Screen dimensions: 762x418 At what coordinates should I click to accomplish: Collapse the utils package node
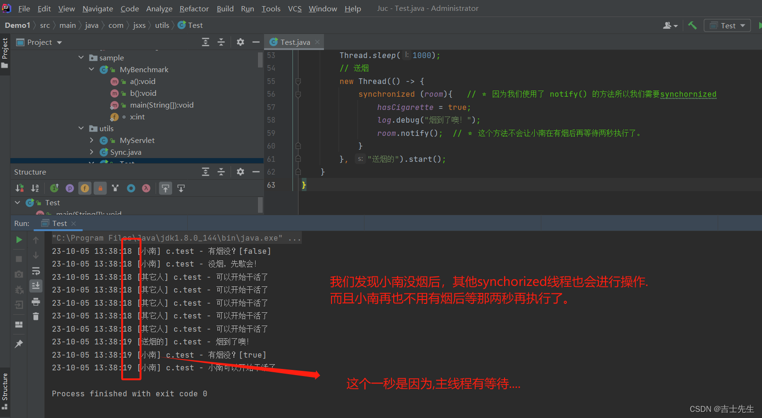point(81,128)
